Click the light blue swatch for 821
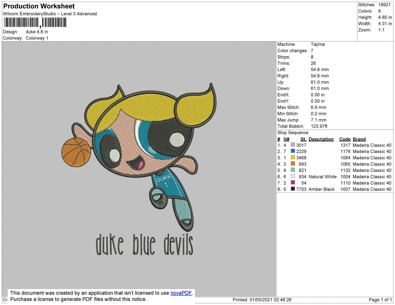 (293, 170)
